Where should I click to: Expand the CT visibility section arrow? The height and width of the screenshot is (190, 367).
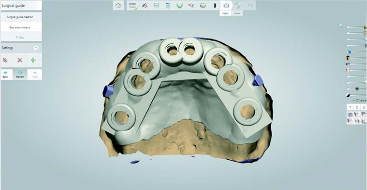pos(354,101)
